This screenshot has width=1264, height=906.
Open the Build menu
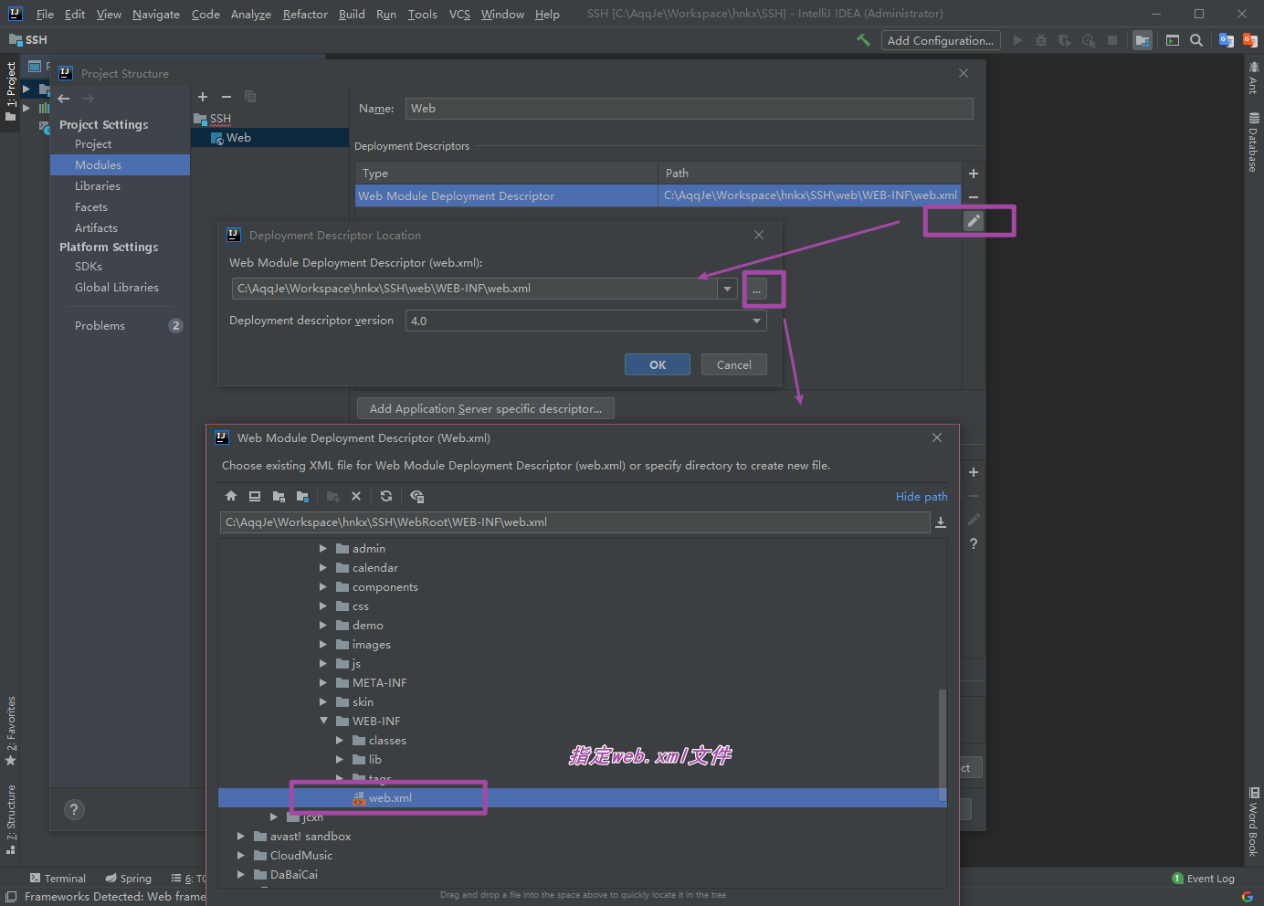352,15
